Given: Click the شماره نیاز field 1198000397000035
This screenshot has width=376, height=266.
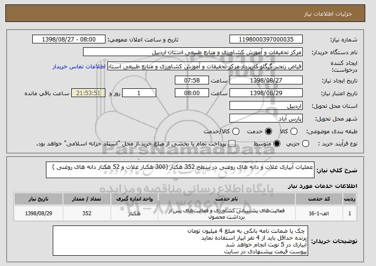Looking at the screenshot, I should click(266, 40).
